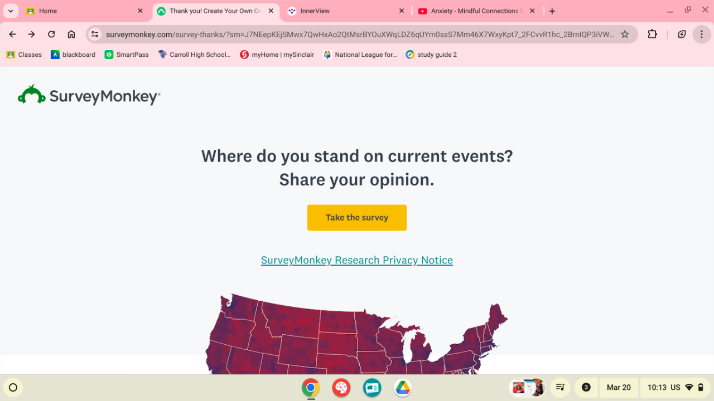Open the blackboard bookmark
714x401 pixels.
click(x=73, y=55)
